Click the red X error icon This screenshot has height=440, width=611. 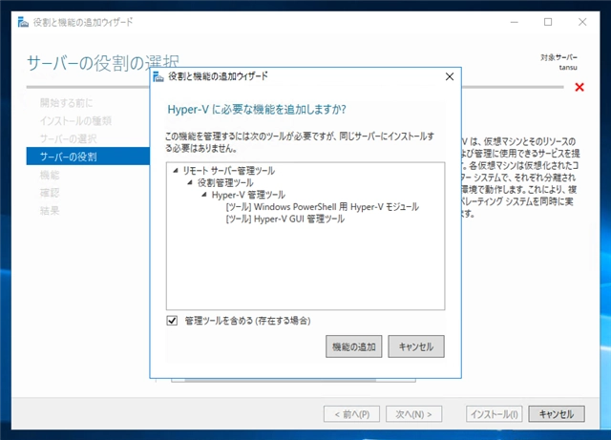point(579,87)
